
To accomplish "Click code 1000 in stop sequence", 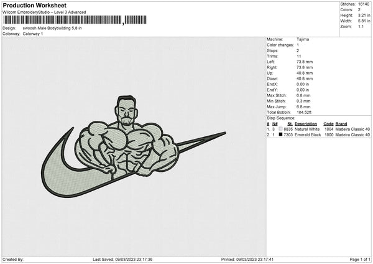I will coord(329,135).
